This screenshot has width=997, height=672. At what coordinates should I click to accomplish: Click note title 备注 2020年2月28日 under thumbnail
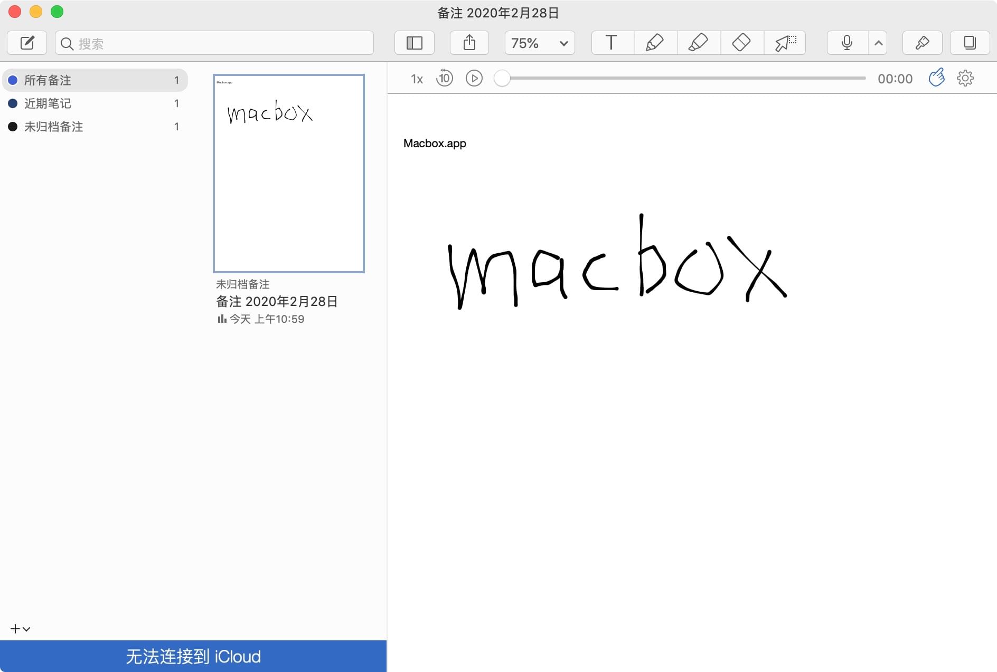tap(277, 301)
